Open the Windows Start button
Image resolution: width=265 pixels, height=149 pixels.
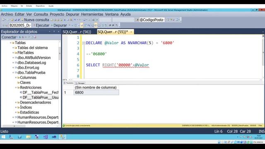[3, 137]
